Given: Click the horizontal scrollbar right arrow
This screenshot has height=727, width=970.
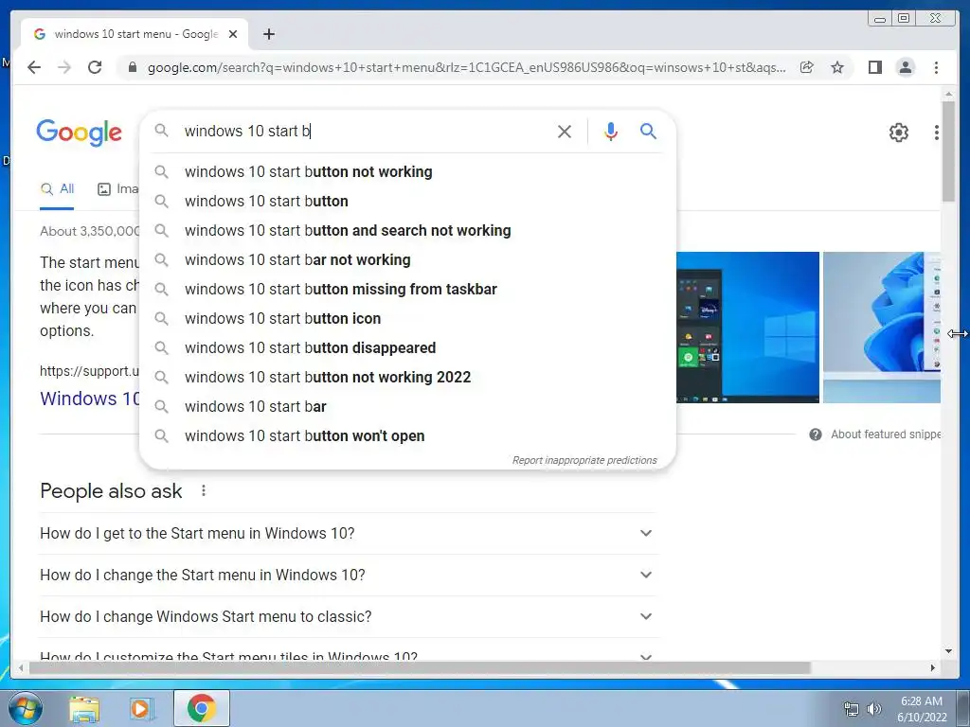Looking at the screenshot, I should (933, 667).
